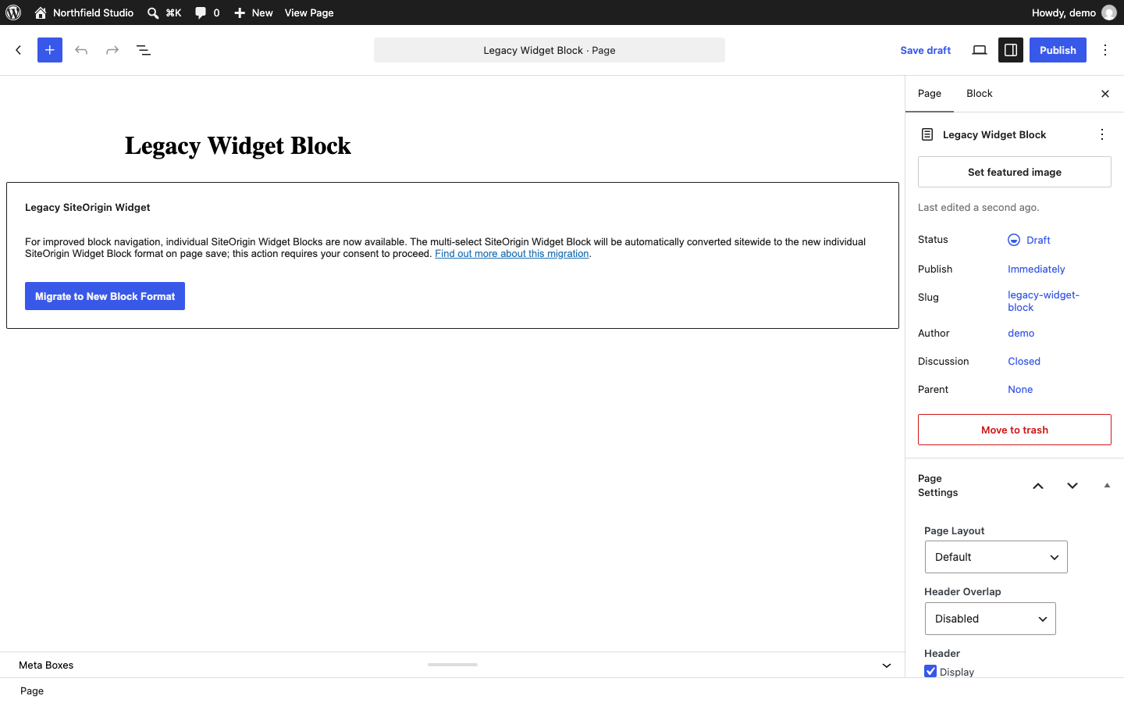Move Page Settings panel down
The height and width of the screenshot is (703, 1124).
(x=1072, y=486)
